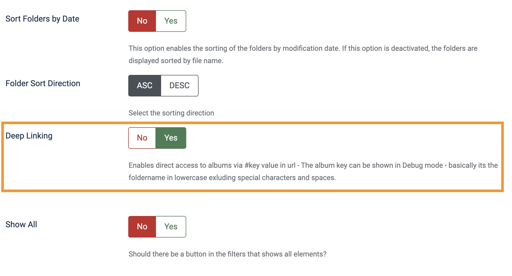Click the orange highlight border around Deep Linking
Image resolution: width=512 pixels, height=276 pixels.
point(252,123)
